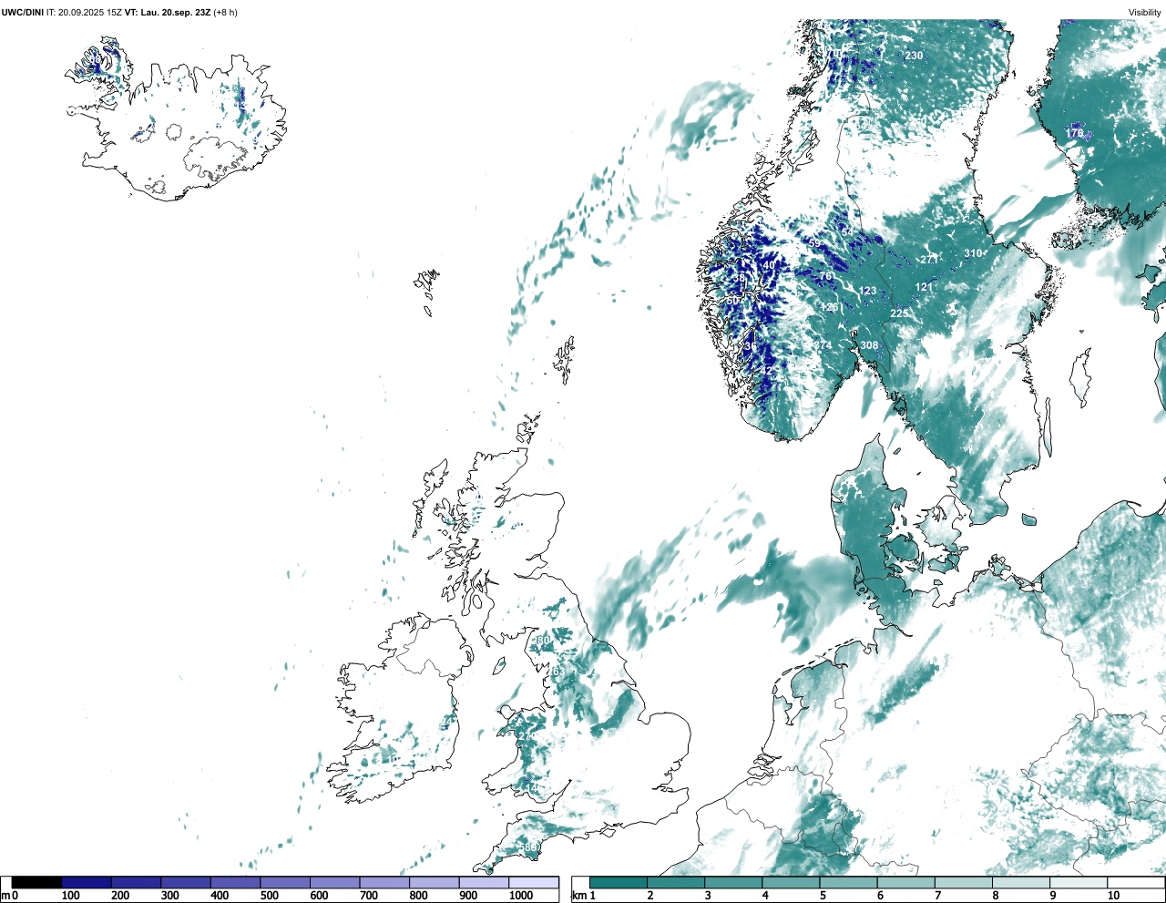
Task: Select the 9–10 km near-white swatch
Action: 1079,882
